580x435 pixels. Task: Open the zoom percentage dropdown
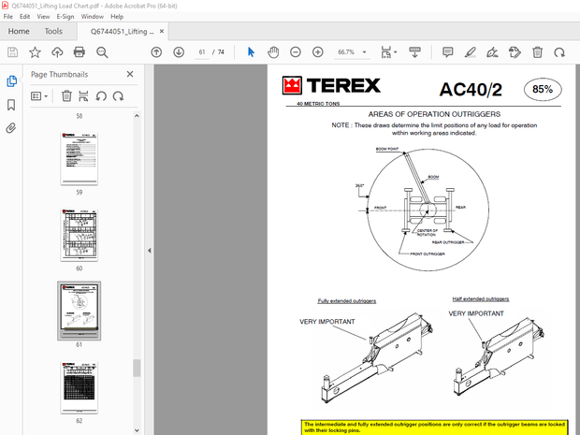tap(364, 52)
